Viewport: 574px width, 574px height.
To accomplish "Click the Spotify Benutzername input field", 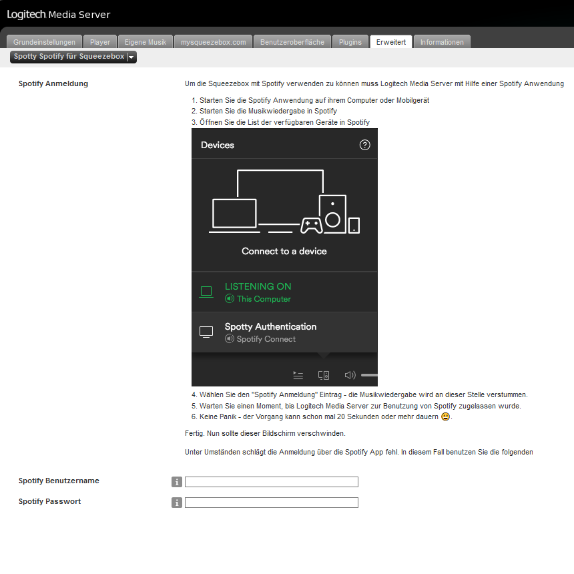I will point(271,482).
